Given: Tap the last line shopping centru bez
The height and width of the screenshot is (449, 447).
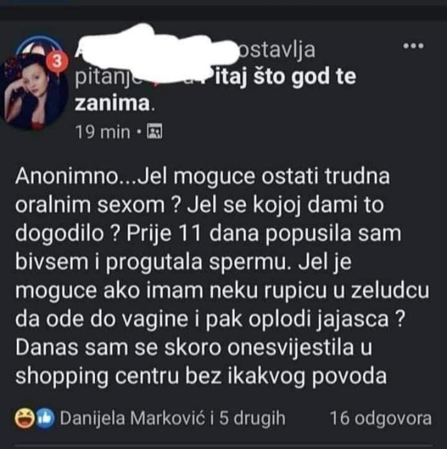Looking at the screenshot, I should click(x=201, y=376).
